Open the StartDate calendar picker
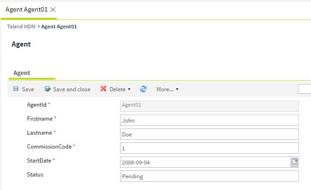This screenshot has height=190, width=311. tap(294, 162)
